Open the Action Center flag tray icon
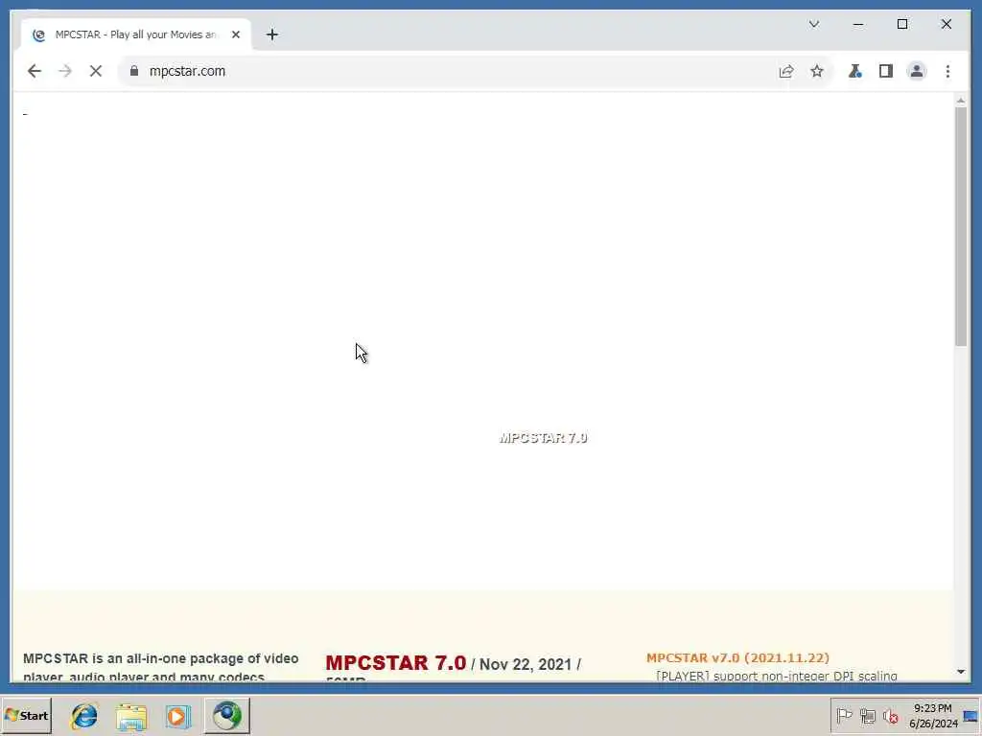This screenshot has height=736, width=982. pos(844,715)
